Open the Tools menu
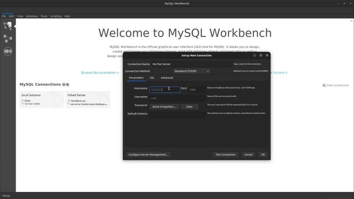 pos(44,16)
